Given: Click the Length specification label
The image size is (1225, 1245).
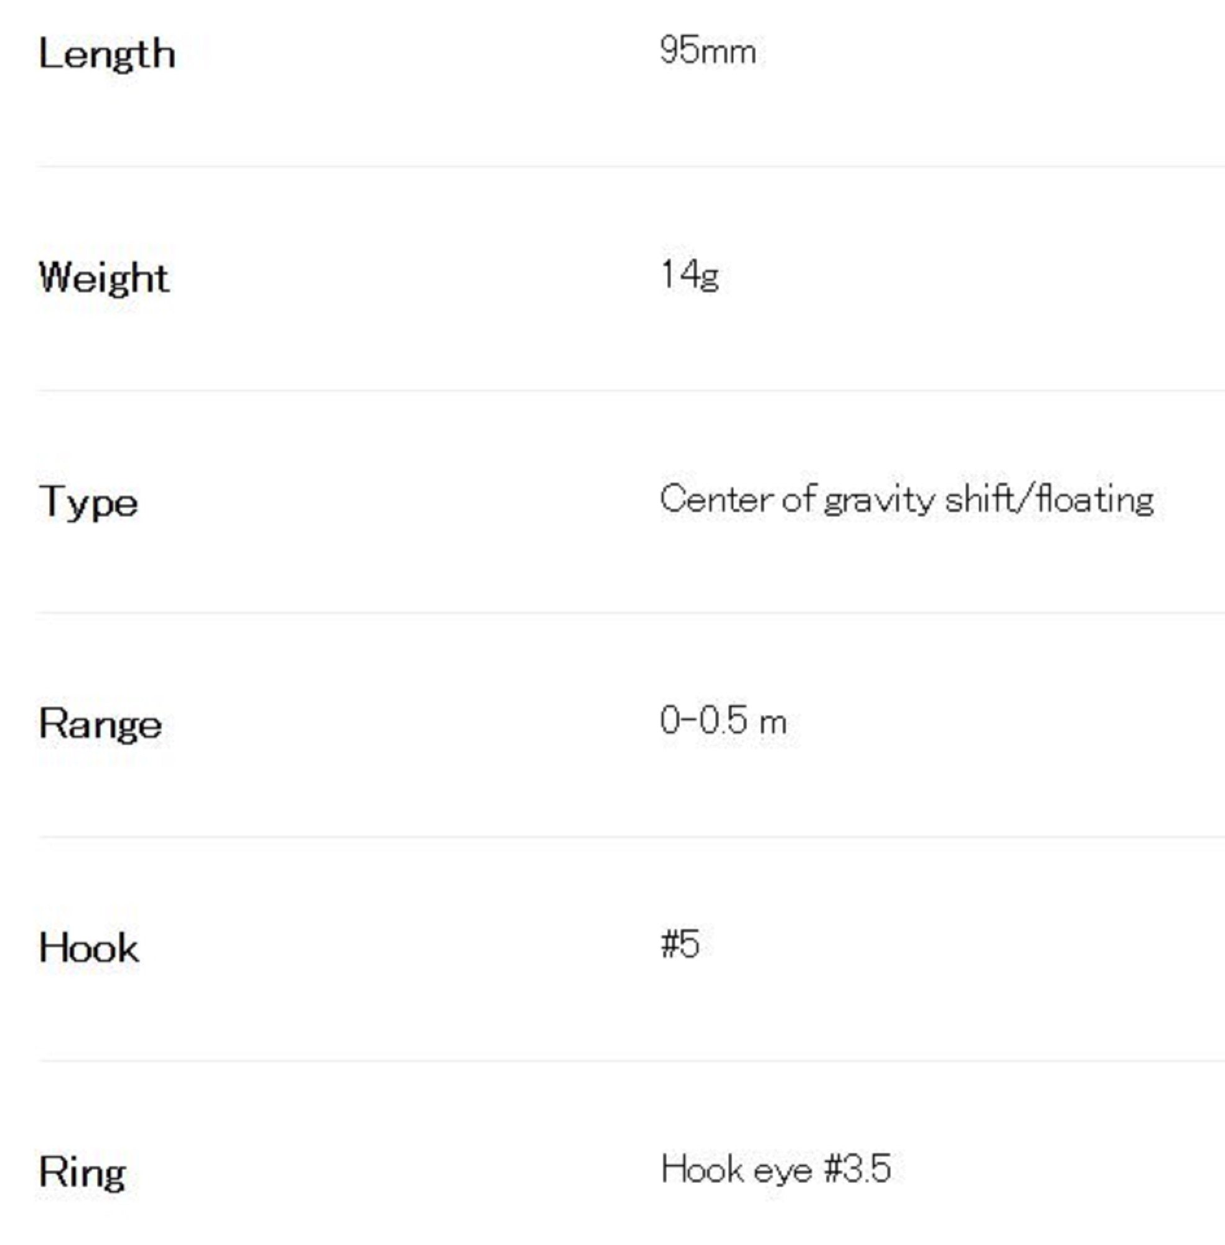Looking at the screenshot, I should (x=107, y=54).
